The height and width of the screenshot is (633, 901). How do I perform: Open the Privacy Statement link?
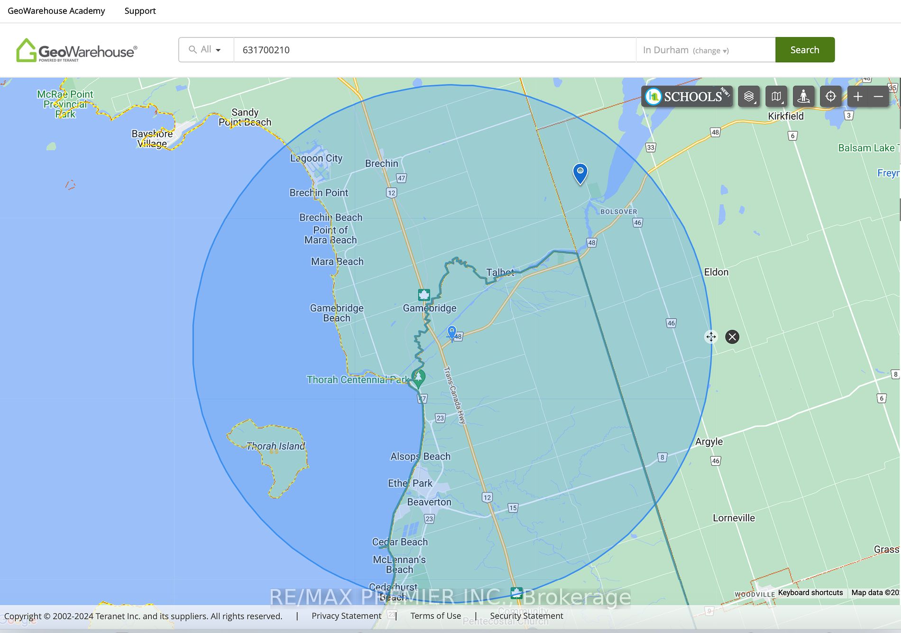click(x=346, y=616)
